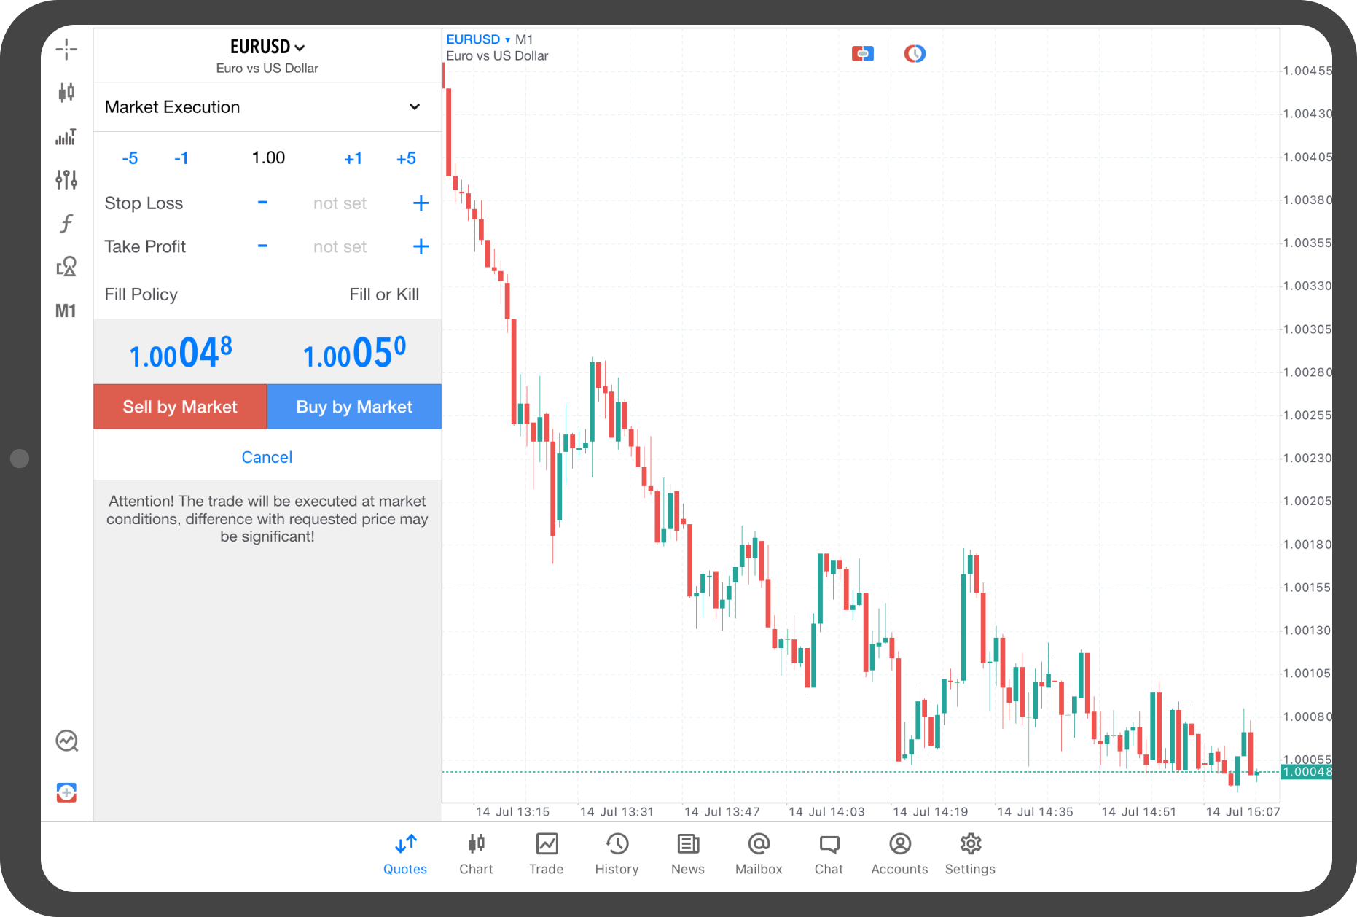
Task: Select the crosshair tool in sidebar
Action: [66, 50]
